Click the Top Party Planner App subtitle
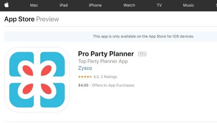Screen dimensions: 217x123 coord(103,61)
